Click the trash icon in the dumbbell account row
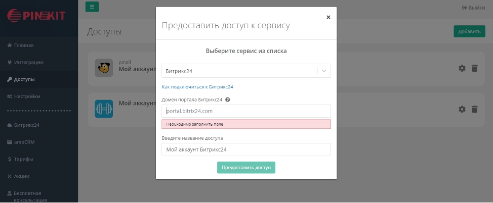493x203 pixels. point(474,109)
